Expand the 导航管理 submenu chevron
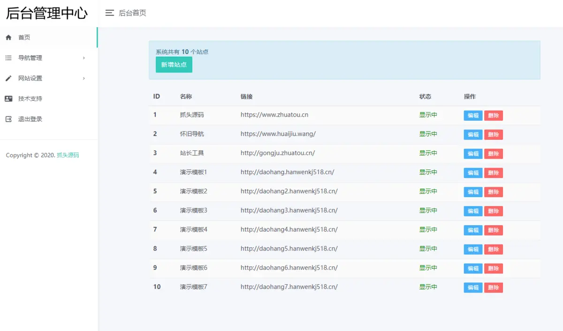Image resolution: width=563 pixels, height=331 pixels. pyautogui.click(x=84, y=58)
